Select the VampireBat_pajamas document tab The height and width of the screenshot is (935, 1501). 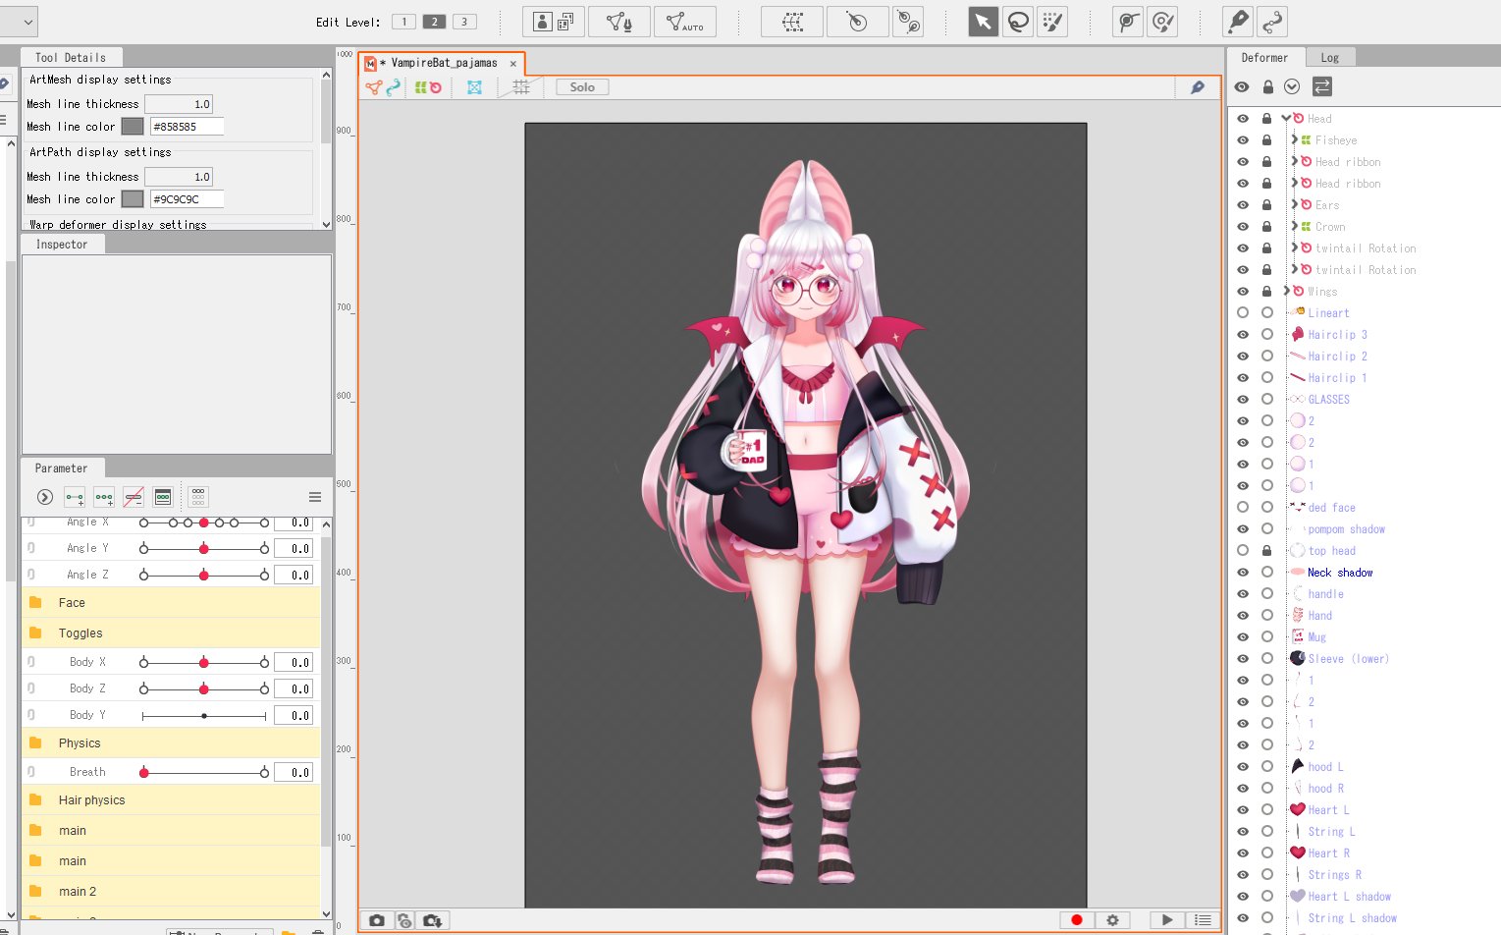pos(444,63)
